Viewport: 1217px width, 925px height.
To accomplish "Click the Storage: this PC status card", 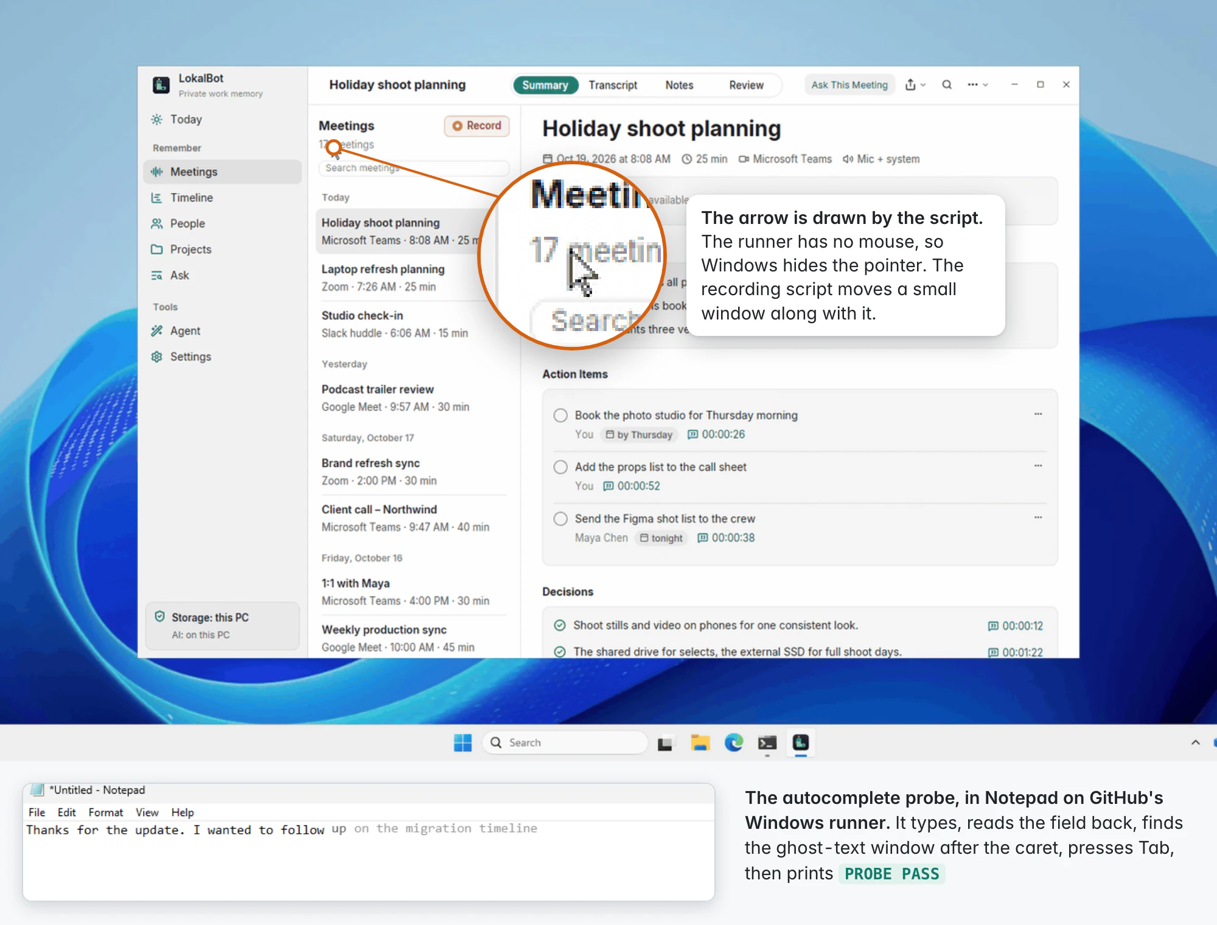I will click(223, 626).
